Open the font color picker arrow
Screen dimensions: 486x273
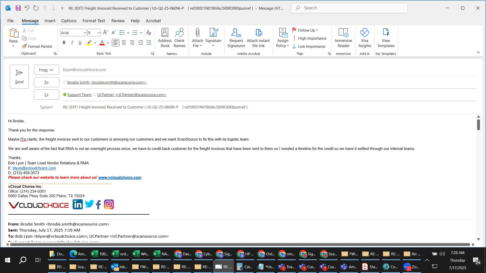tap(108, 43)
